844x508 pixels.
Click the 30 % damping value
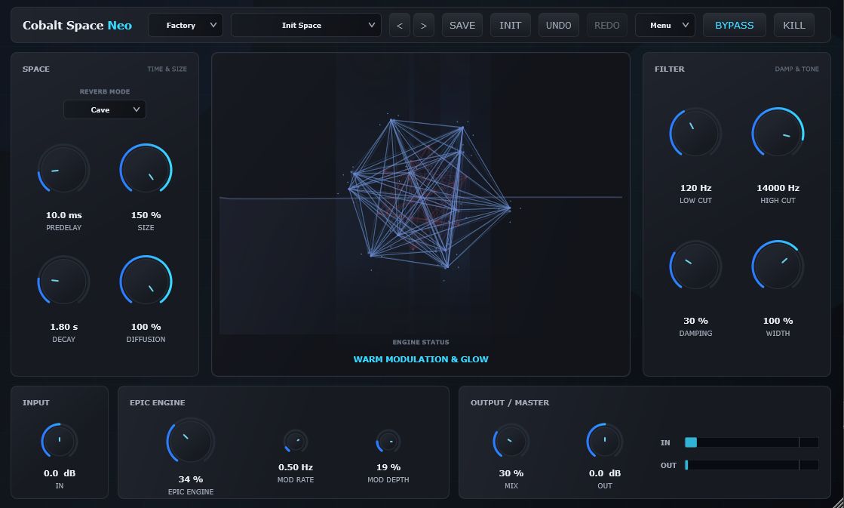[x=695, y=321]
